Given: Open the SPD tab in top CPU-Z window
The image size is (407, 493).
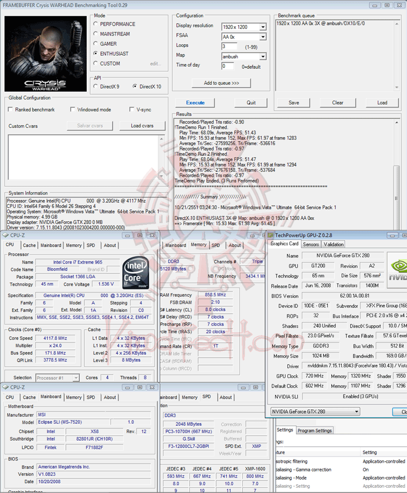Looking at the screenshot, I should (x=91, y=245).
